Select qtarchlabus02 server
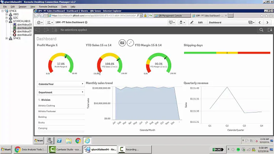 click(x=24, y=35)
